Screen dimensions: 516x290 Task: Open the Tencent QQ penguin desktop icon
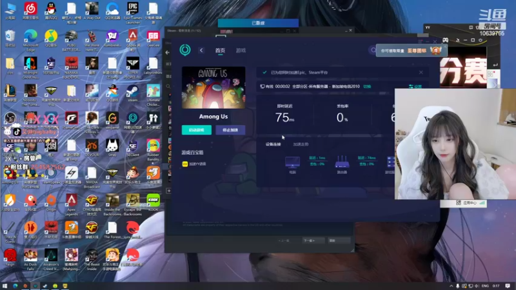51,10
